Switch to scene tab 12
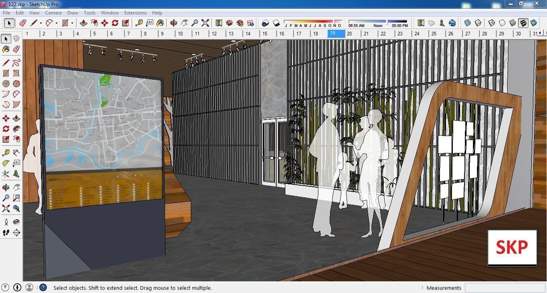 218,34
